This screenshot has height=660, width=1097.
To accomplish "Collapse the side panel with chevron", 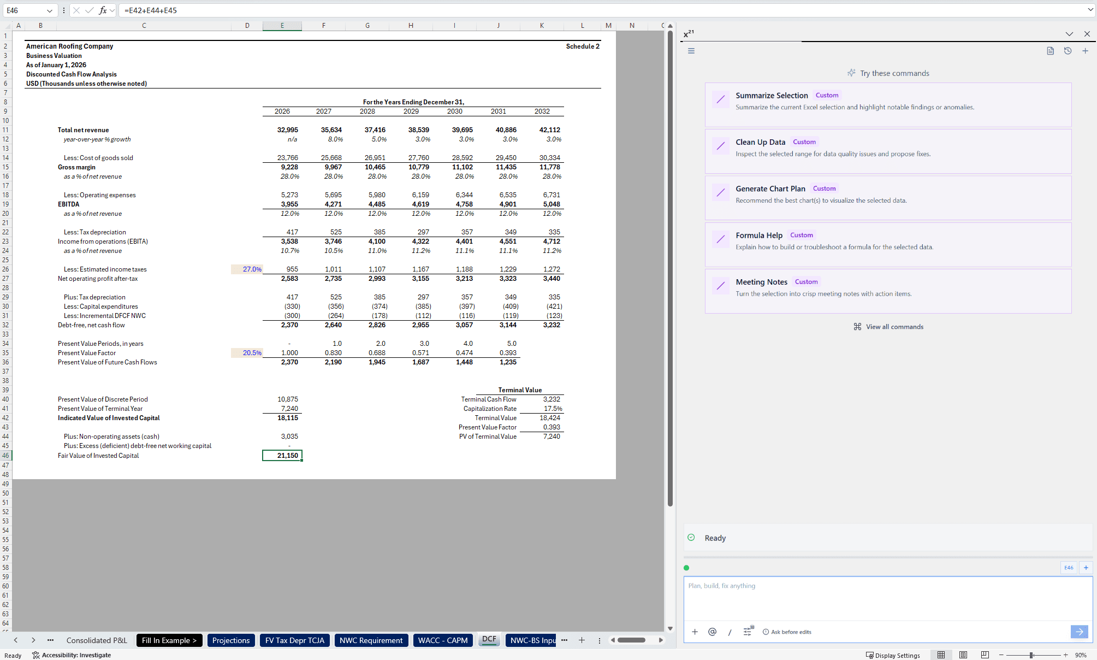I will click(1069, 34).
